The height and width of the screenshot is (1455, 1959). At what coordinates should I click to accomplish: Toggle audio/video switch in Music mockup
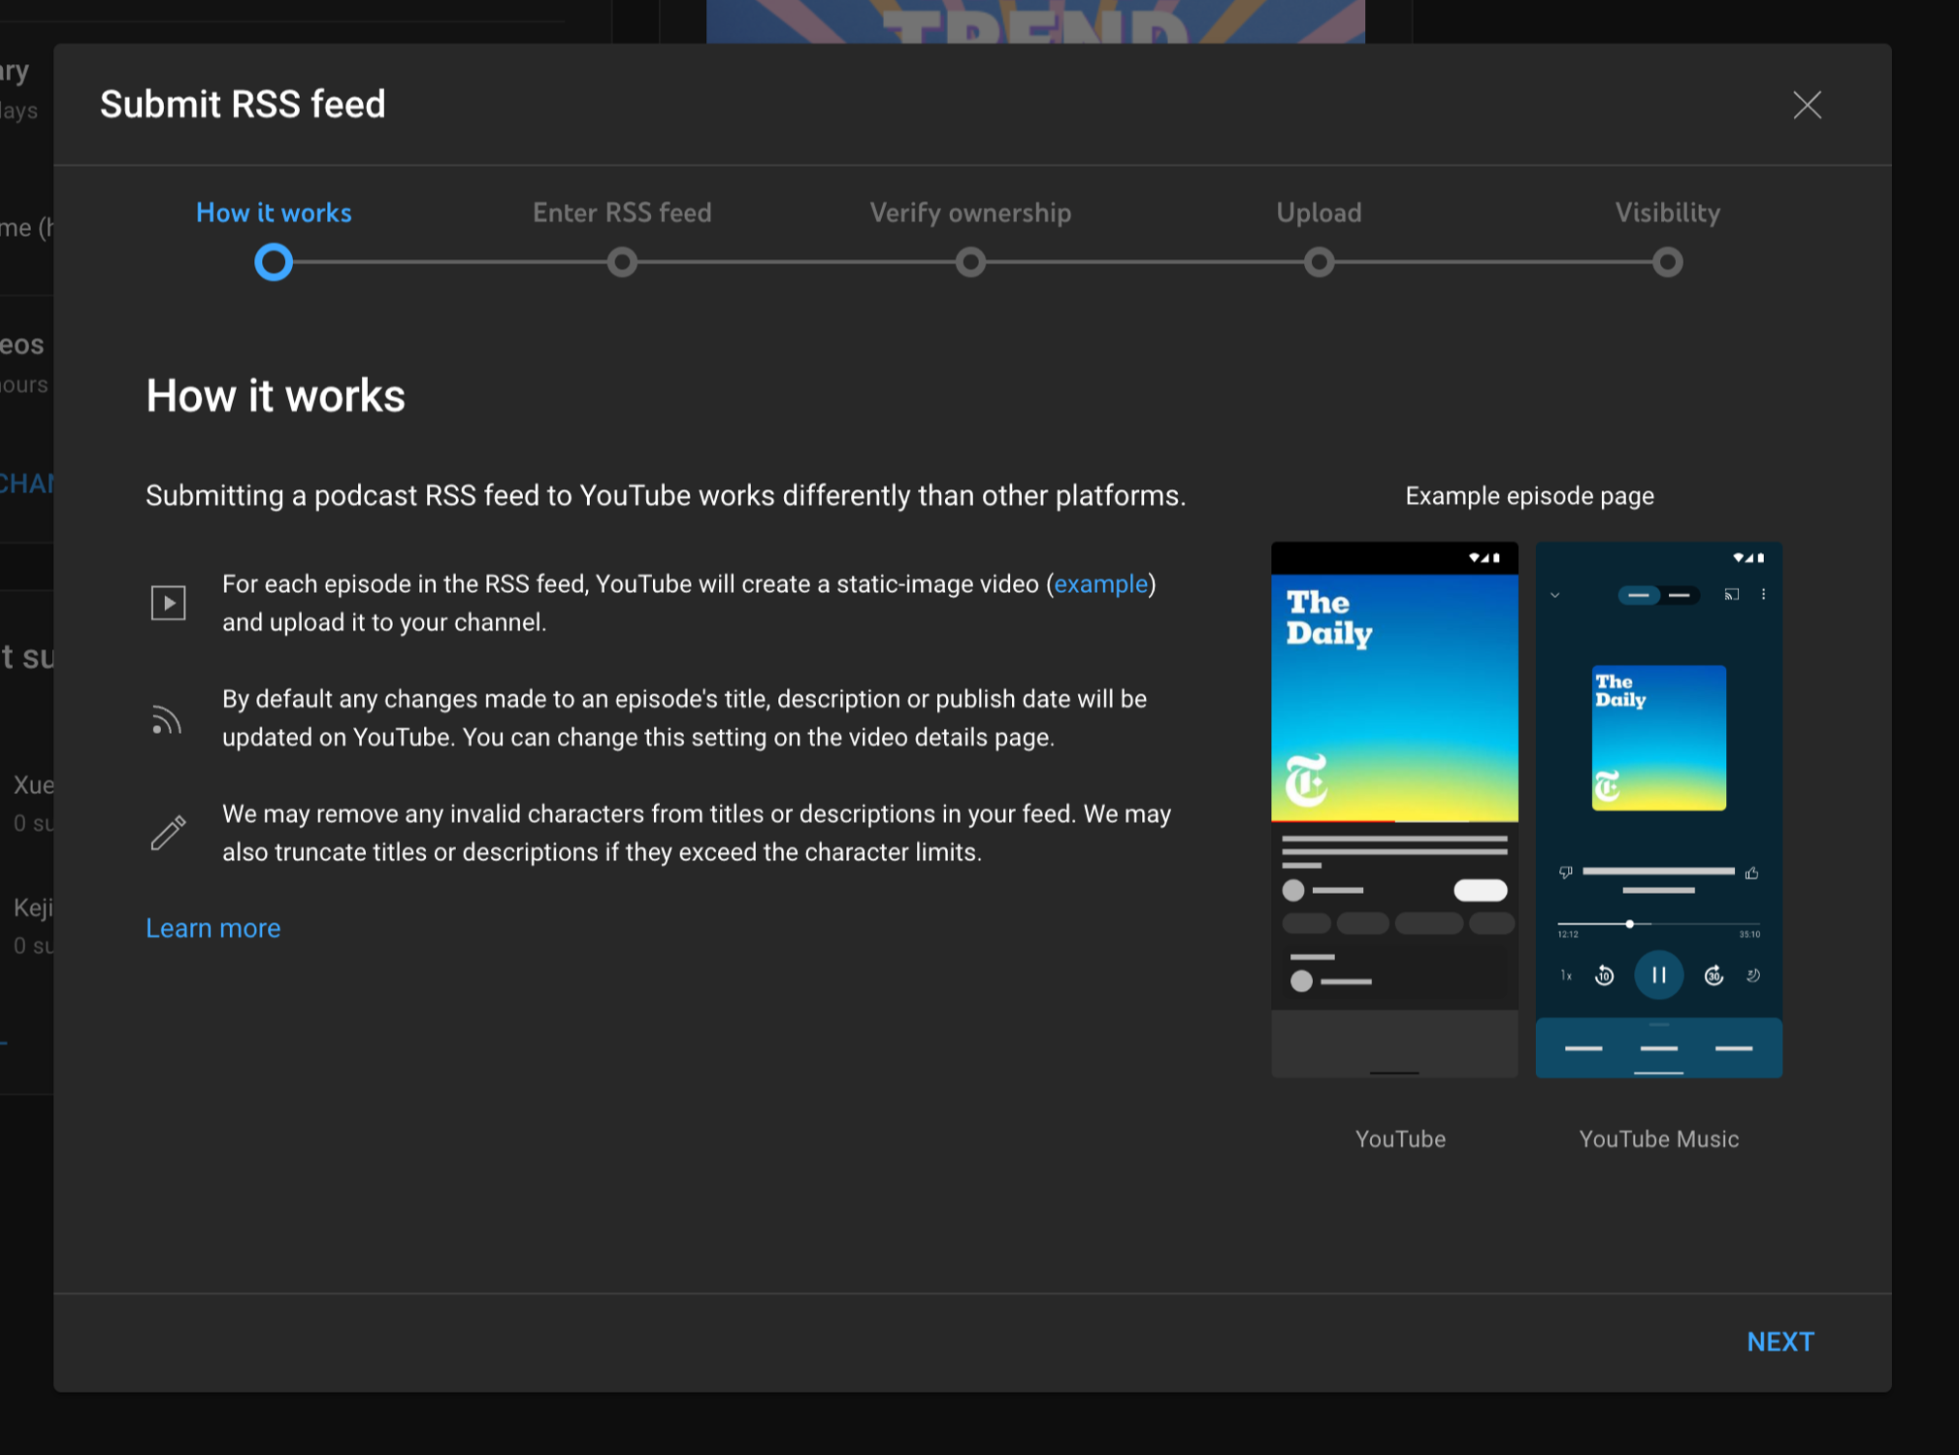(x=1658, y=595)
